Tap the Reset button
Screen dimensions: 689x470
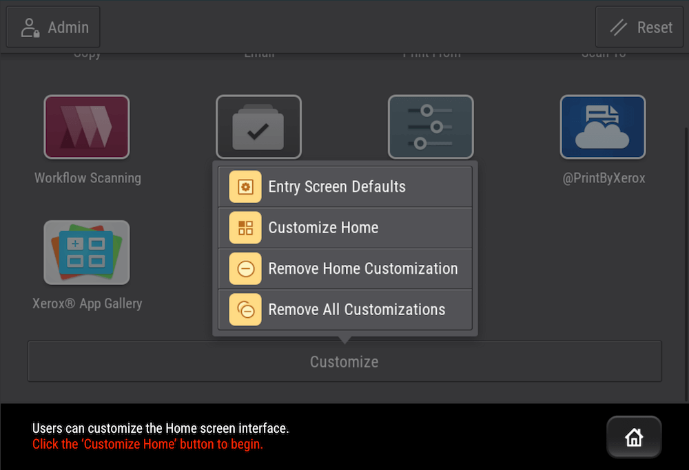[x=639, y=27]
